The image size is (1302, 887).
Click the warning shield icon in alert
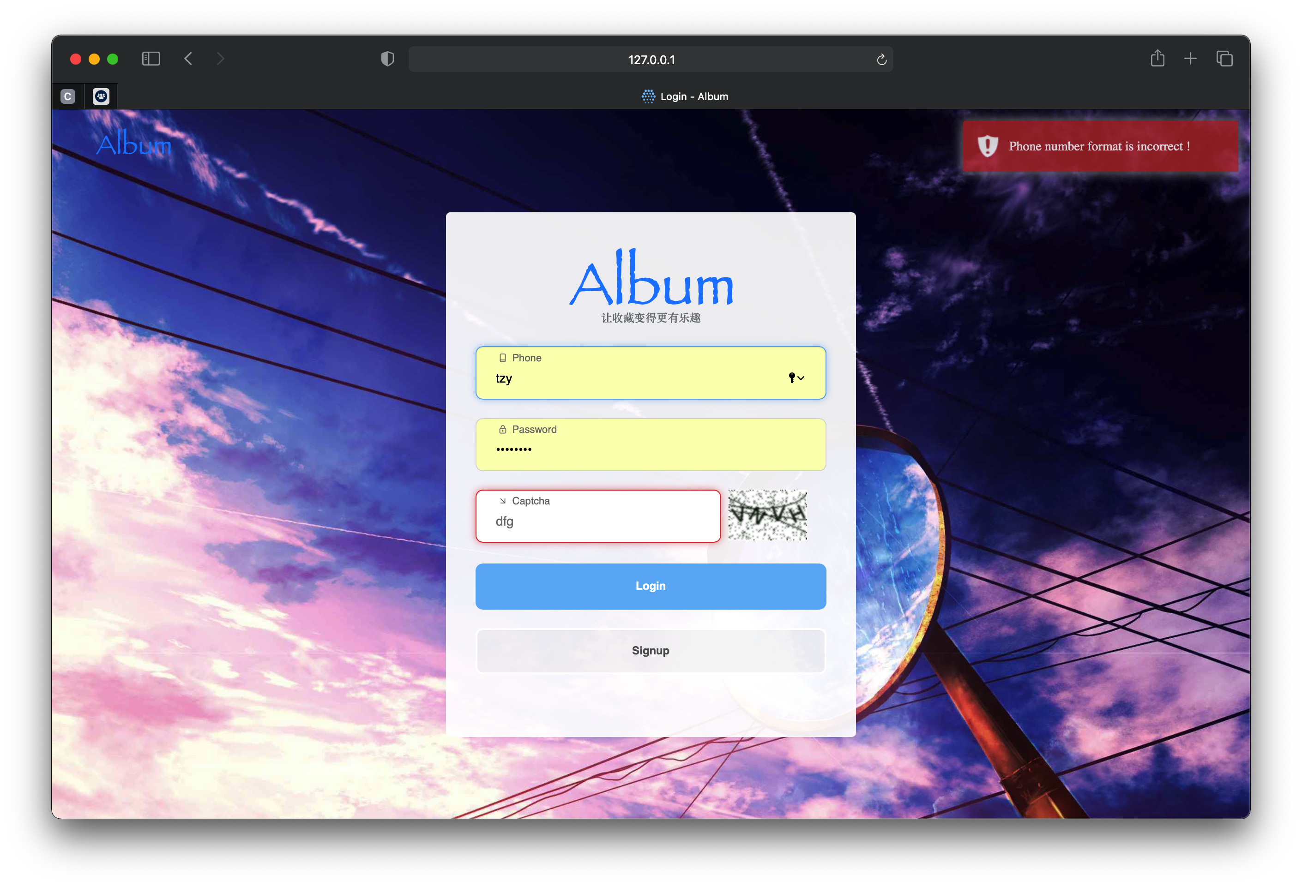[988, 146]
